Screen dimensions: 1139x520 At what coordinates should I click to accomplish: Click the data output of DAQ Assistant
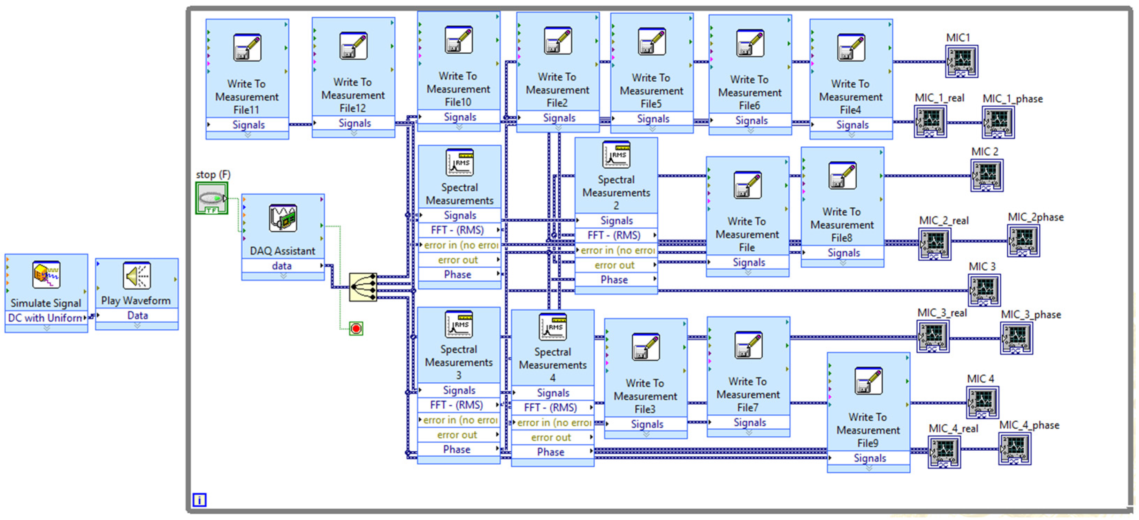(282, 266)
